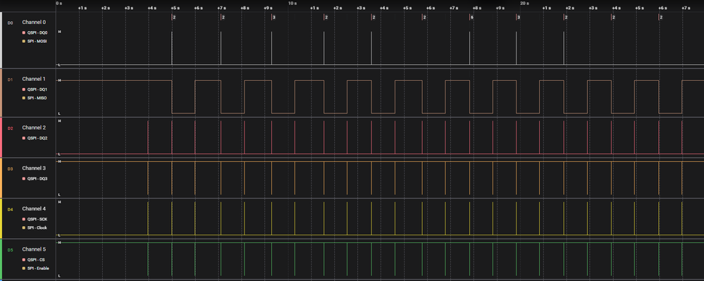704x281 pixels.
Task: Select the Channel 3 label
Action: [34, 168]
